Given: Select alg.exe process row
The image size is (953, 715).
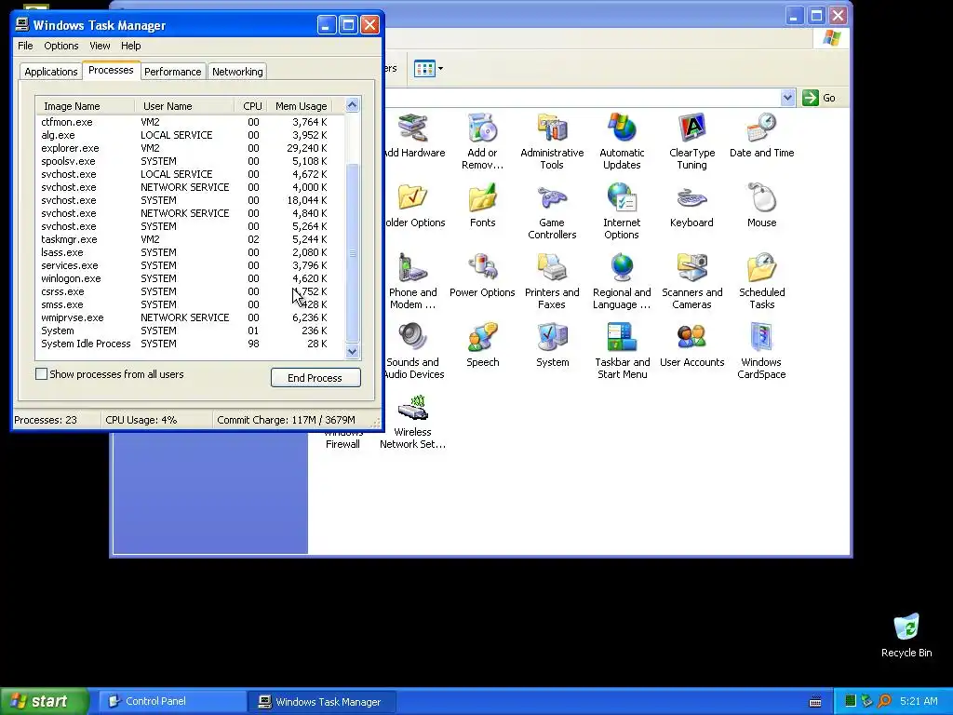Looking at the screenshot, I should pos(190,135).
